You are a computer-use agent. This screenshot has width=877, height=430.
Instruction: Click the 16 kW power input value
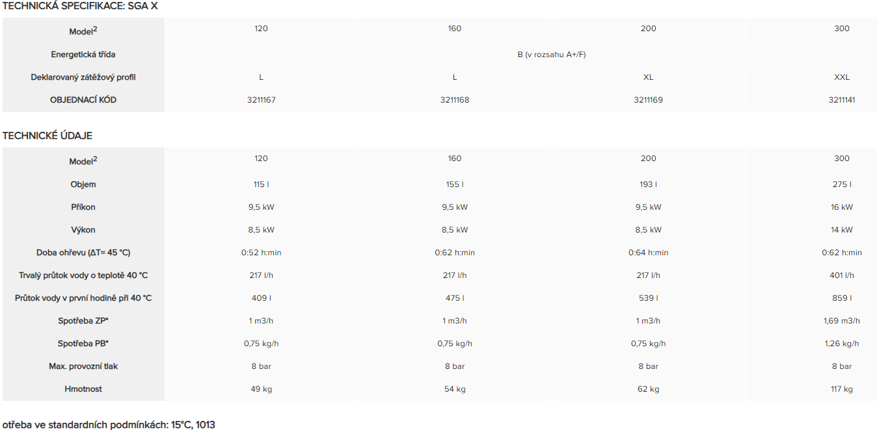click(842, 207)
